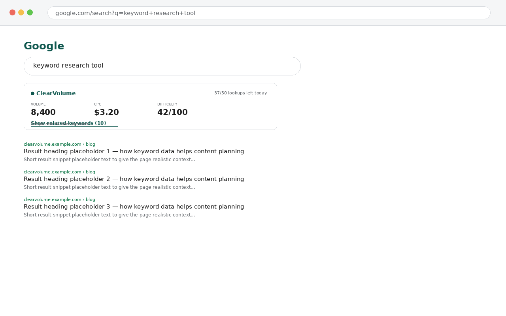The image size is (506, 316).
Task: Click the green window maximize button
Action: click(30, 13)
